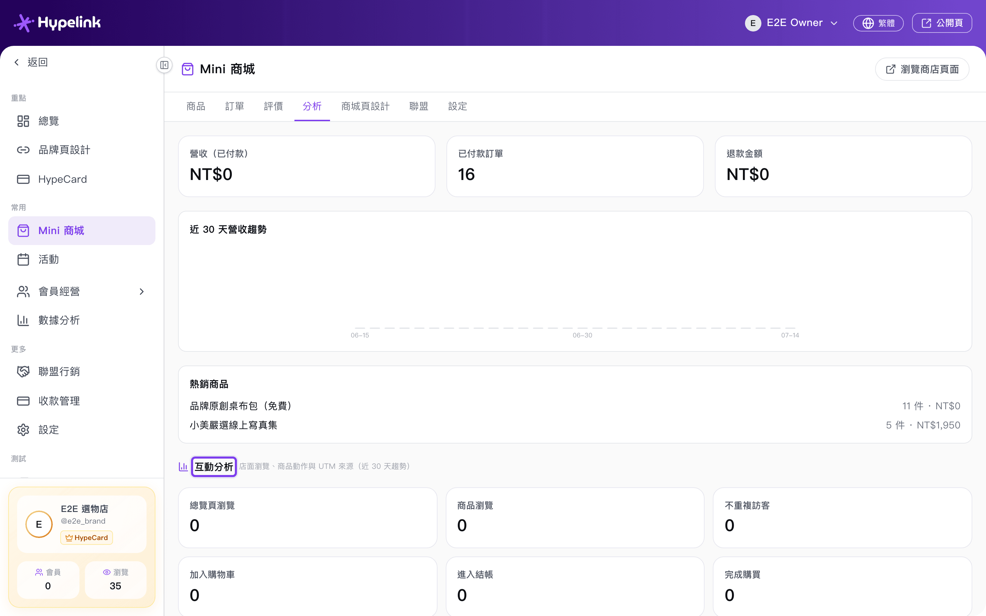Click the 會員經營 people icon

[23, 292]
